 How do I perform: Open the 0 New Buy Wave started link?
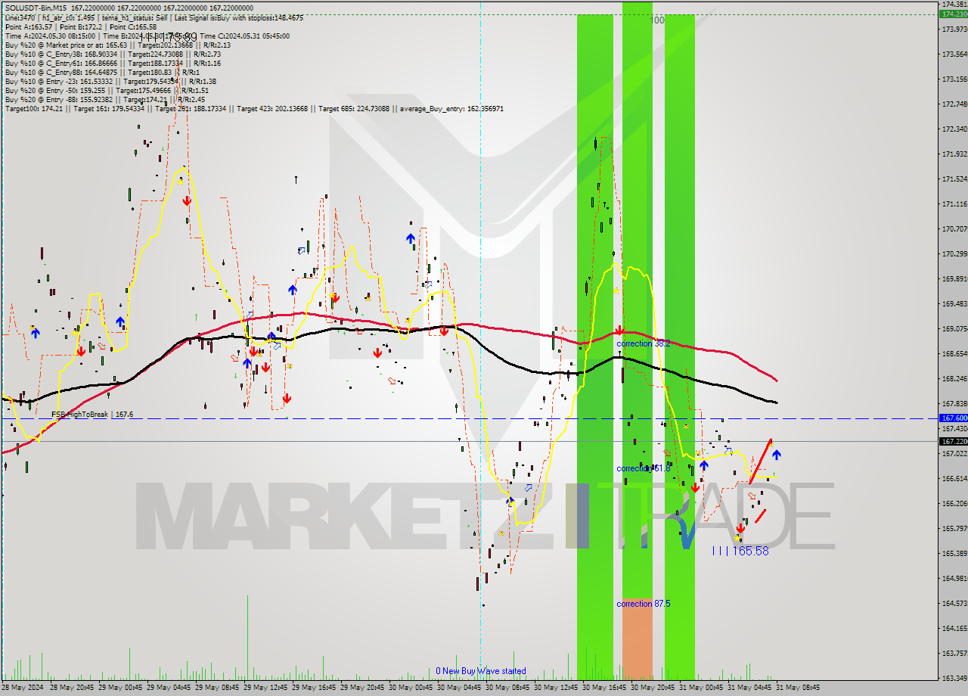point(482,671)
